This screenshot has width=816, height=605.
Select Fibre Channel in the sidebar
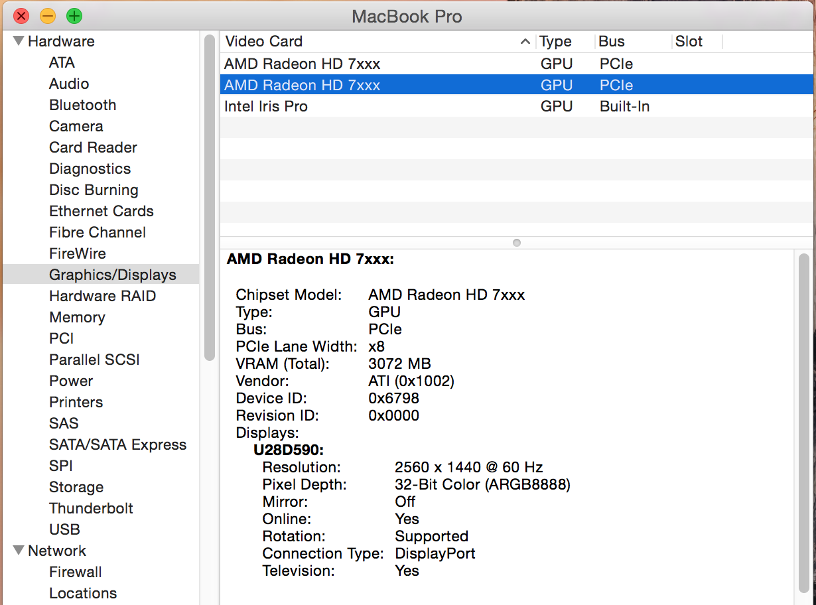tap(98, 233)
